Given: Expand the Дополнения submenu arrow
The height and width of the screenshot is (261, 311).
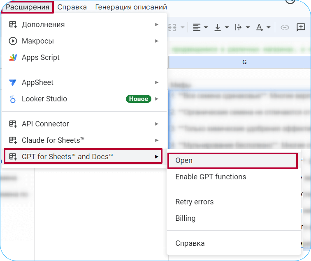Looking at the screenshot, I should click(157, 25).
